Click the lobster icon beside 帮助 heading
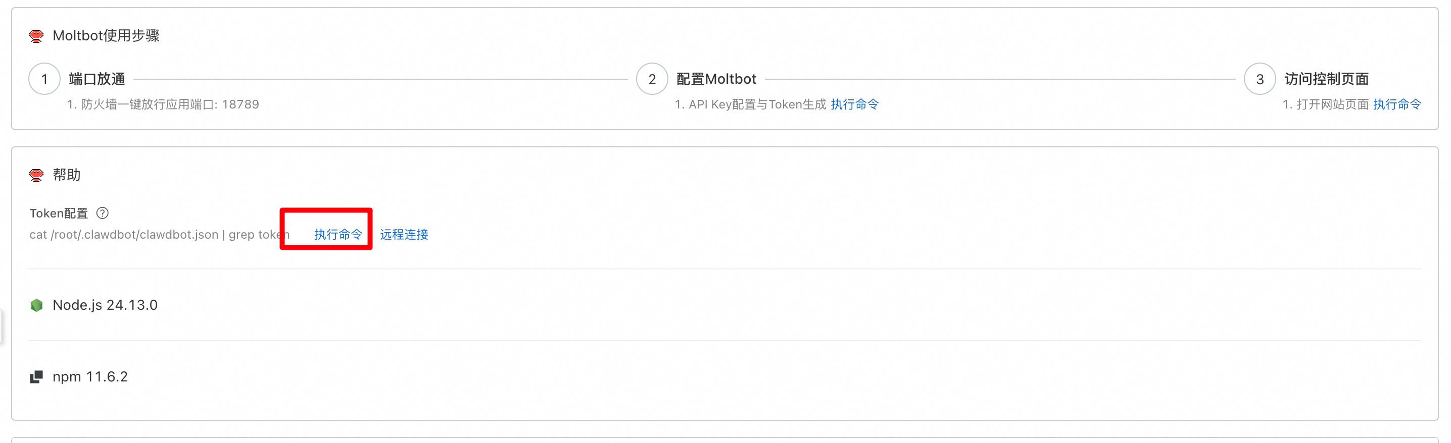 coord(36,176)
